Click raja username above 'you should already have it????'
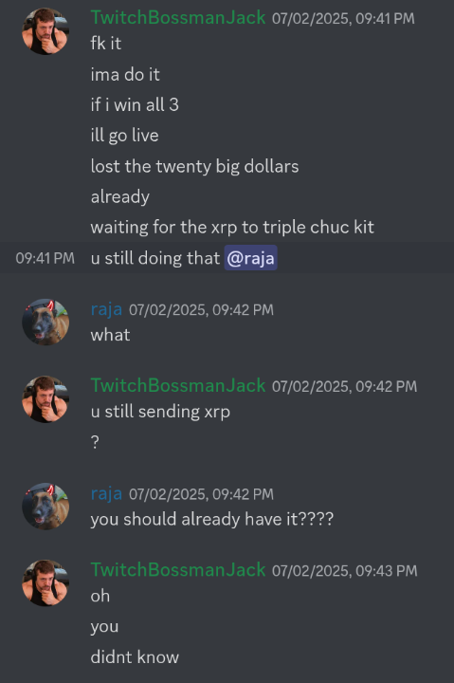 click(106, 493)
